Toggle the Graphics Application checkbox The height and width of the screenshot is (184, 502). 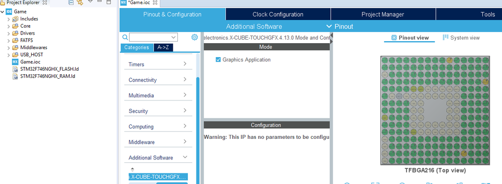pos(219,60)
